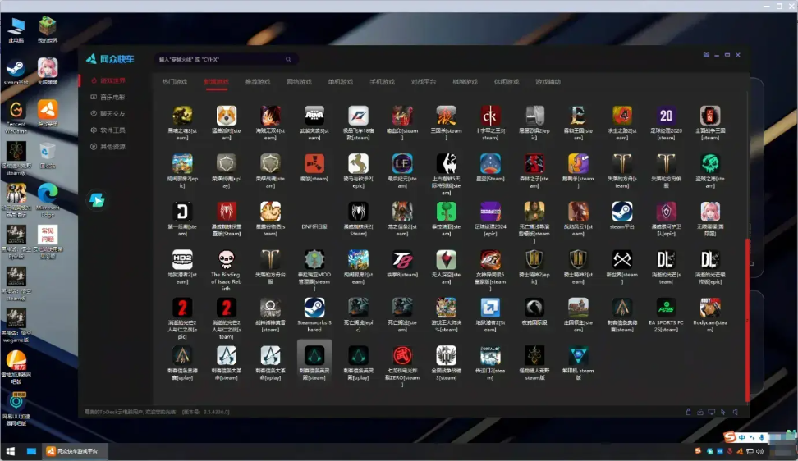
Task: Switch to the 网络游戏 tab
Action: coord(299,82)
